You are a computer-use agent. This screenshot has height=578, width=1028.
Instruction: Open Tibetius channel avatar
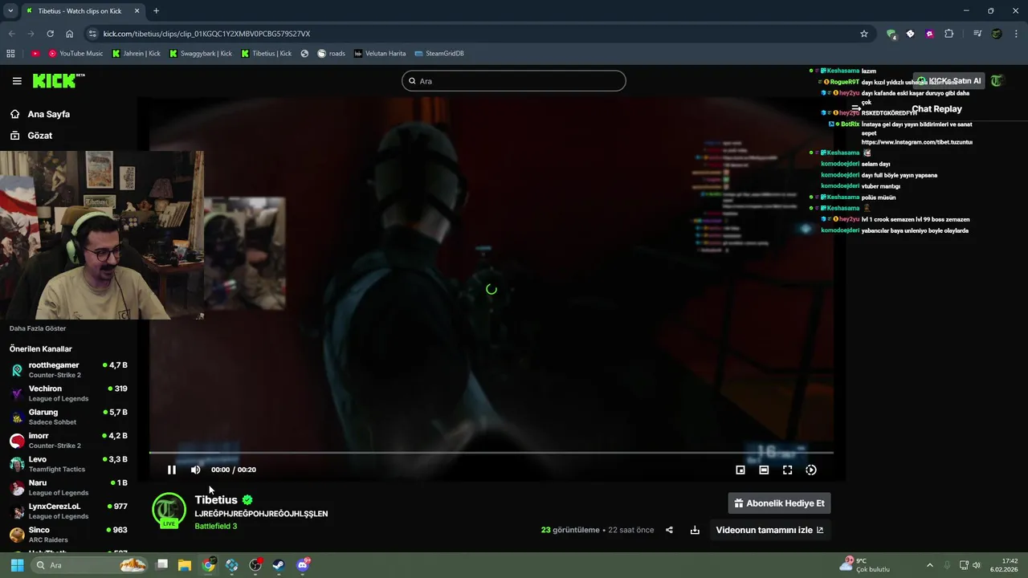pos(169,511)
